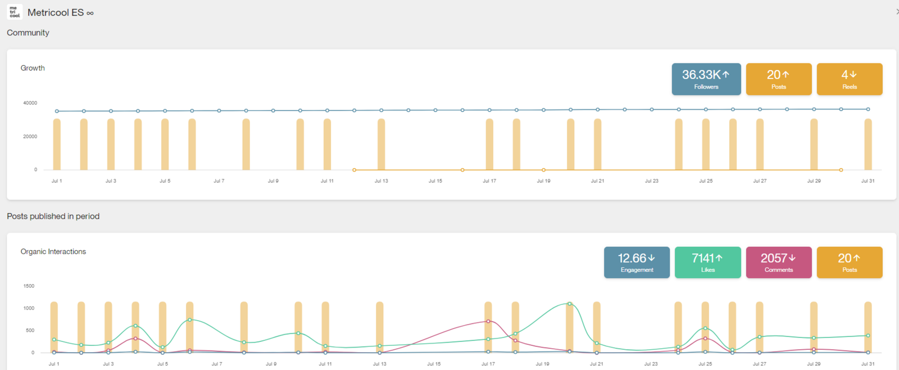
Task: Click the Organic Interactions chart title
Action: point(53,251)
